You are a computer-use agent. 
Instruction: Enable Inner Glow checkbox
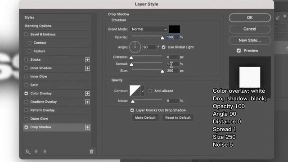point(26,76)
